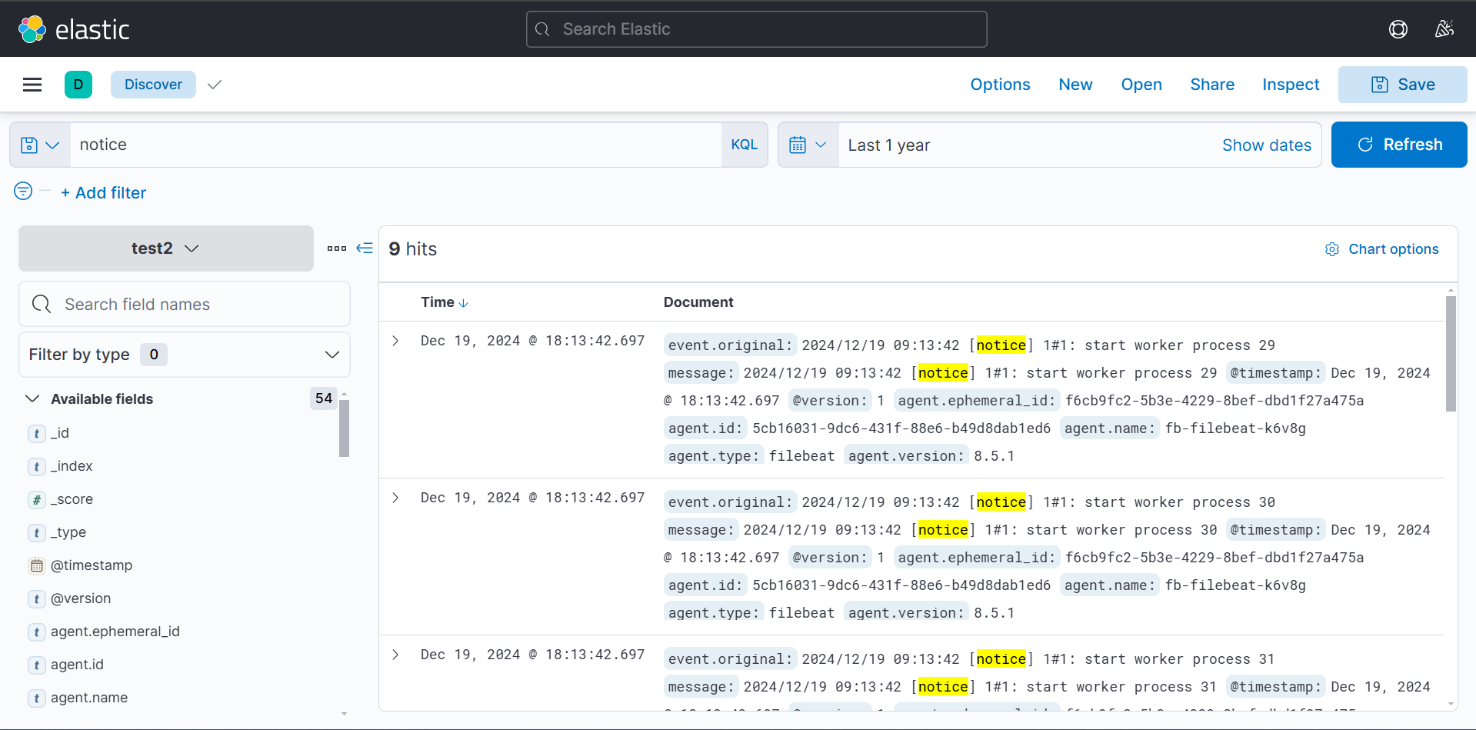Image resolution: width=1476 pixels, height=730 pixels.
Task: Click Show dates link
Action: point(1267,145)
